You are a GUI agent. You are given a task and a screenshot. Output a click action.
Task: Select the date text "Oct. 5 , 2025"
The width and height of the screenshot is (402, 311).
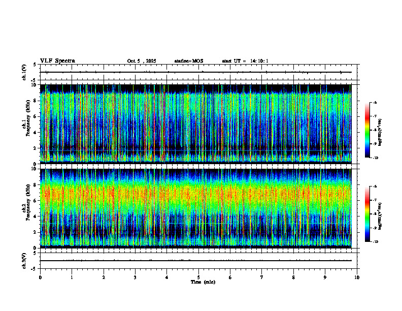(x=142, y=61)
